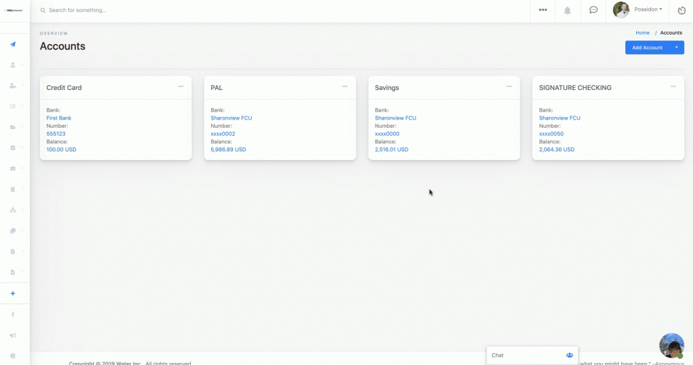Viewport: 693px width, 365px height.
Task: Click the document icon directly above the plus icon
Action: point(13,272)
